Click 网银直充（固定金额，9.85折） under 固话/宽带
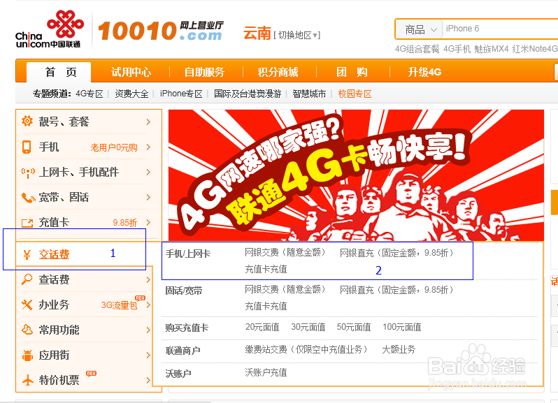The height and width of the screenshot is (403, 558). [396, 290]
